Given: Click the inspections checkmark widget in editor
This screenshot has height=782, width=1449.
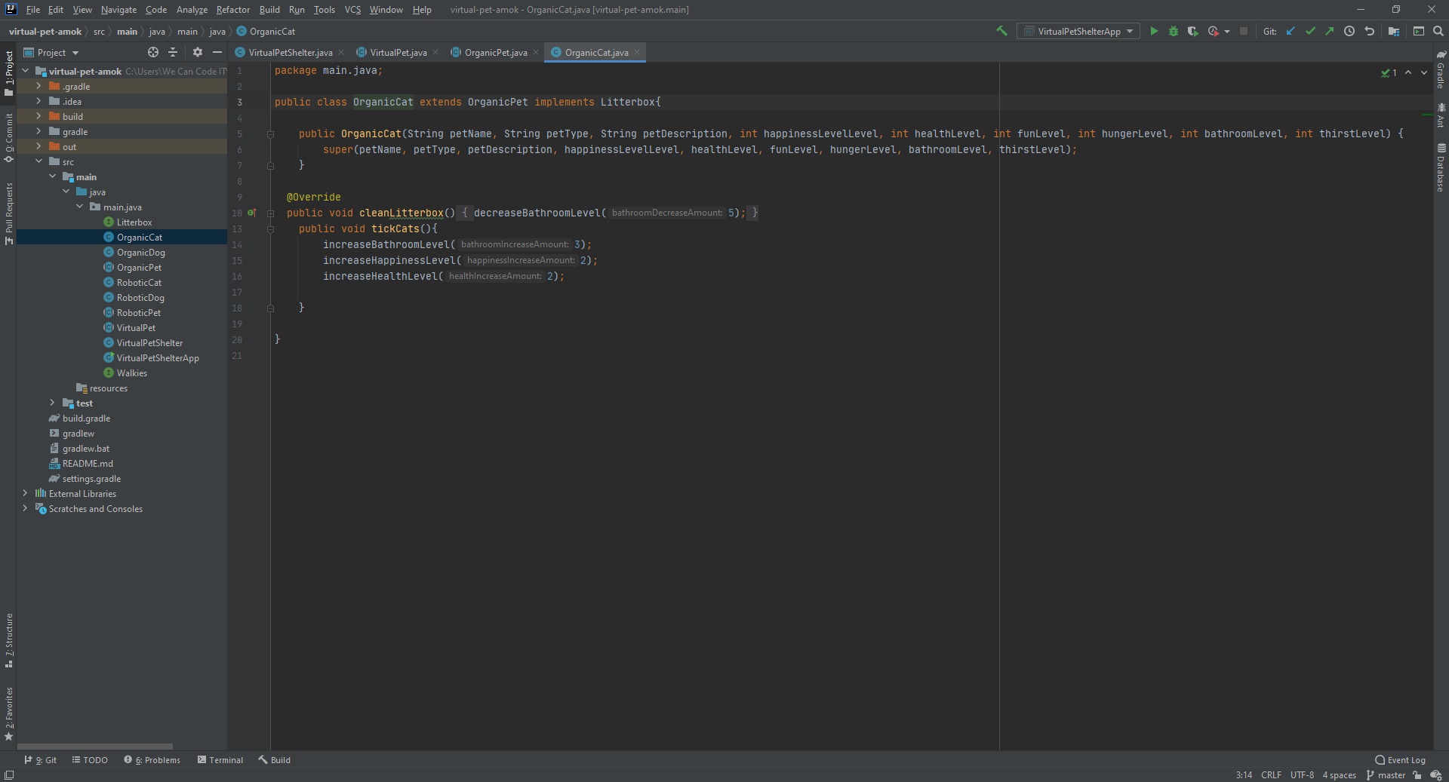Looking at the screenshot, I should pyautogui.click(x=1389, y=73).
